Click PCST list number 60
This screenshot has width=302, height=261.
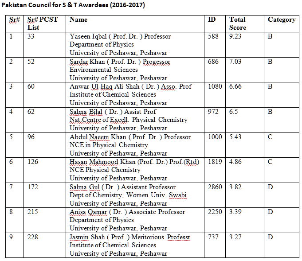pos(31,86)
